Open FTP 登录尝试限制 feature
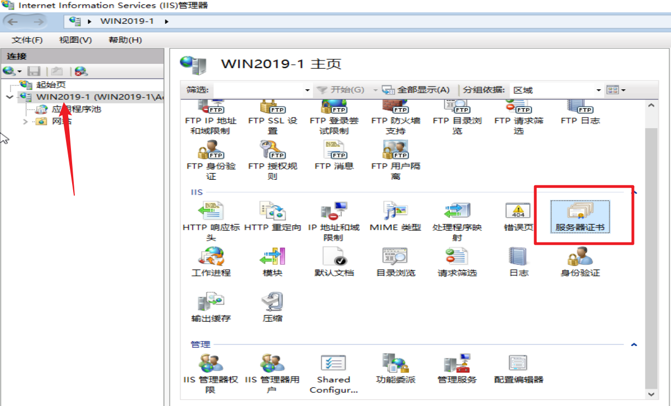 (334, 118)
